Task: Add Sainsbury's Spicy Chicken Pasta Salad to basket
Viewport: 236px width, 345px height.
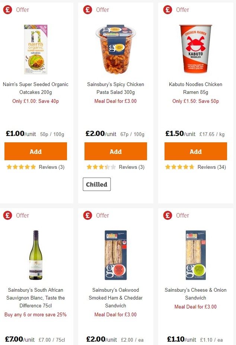Action: [115, 151]
